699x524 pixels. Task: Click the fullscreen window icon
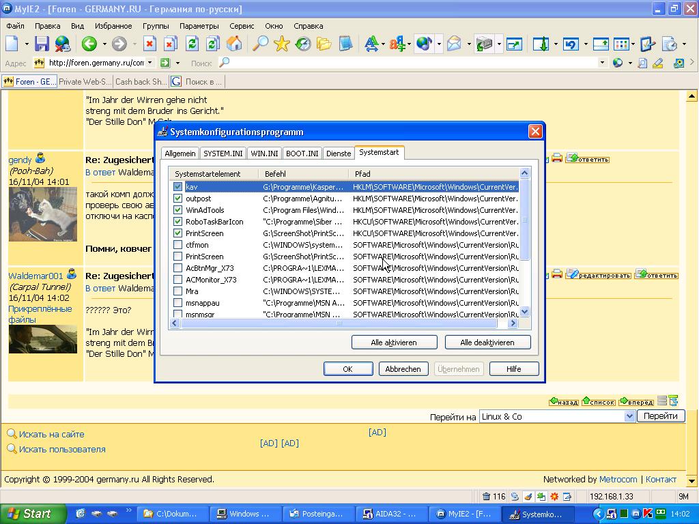point(515,44)
